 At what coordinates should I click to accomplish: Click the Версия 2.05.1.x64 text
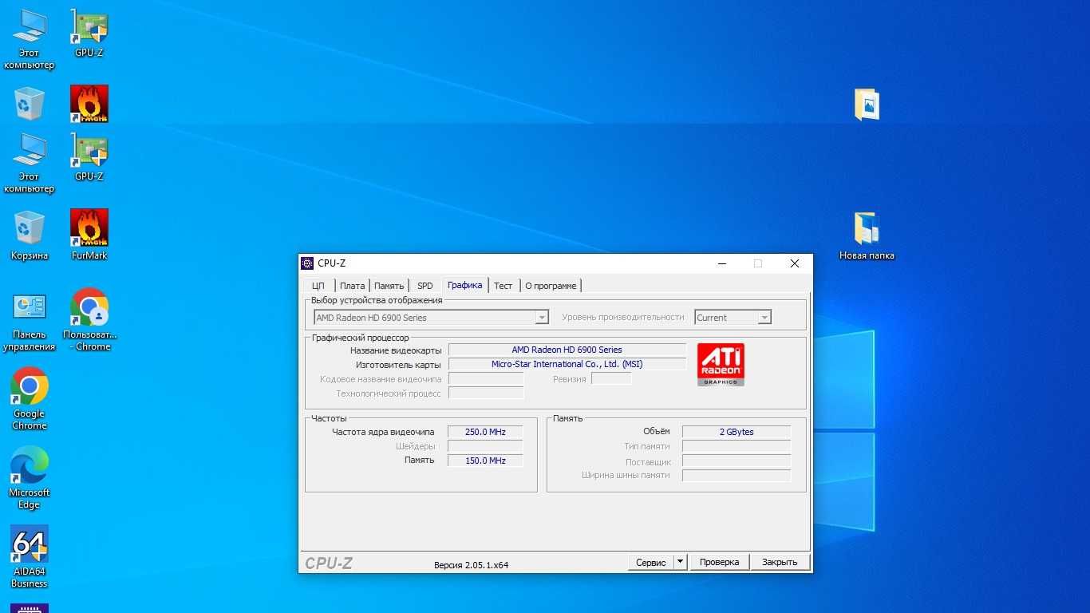coord(471,564)
